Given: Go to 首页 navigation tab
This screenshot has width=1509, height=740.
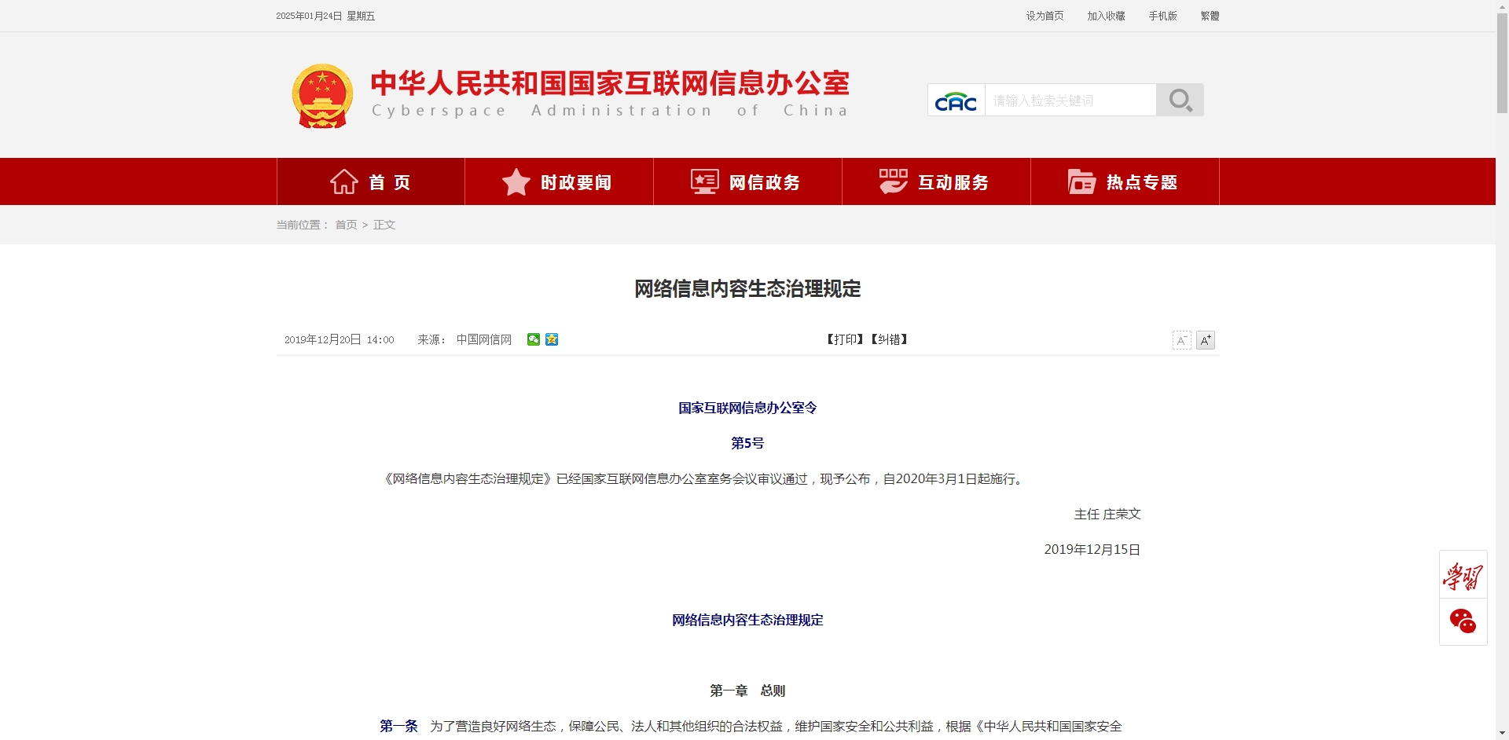Looking at the screenshot, I should coord(371,181).
